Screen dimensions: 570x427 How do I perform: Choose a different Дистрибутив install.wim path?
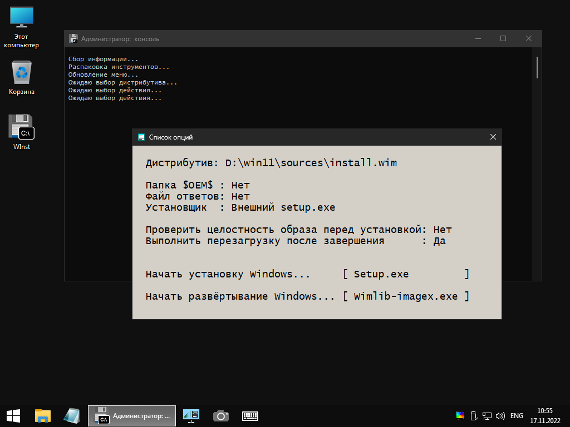pyautogui.click(x=311, y=163)
